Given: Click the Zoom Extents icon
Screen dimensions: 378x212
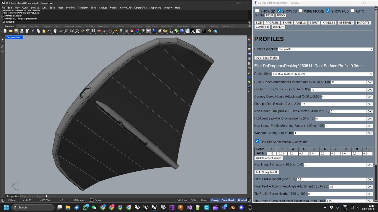Looking at the screenshot, I should click(77, 31).
